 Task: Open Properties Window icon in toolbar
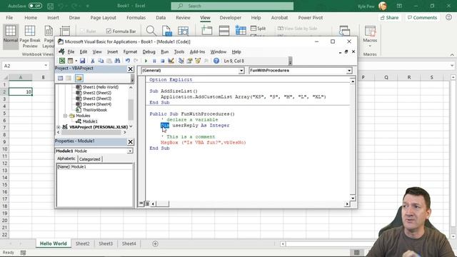click(x=189, y=61)
